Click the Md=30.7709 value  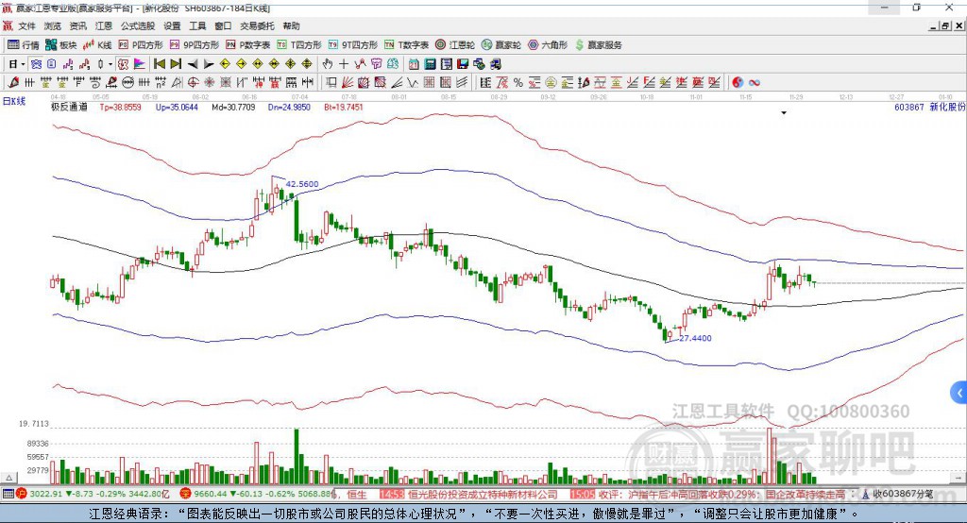(x=233, y=107)
